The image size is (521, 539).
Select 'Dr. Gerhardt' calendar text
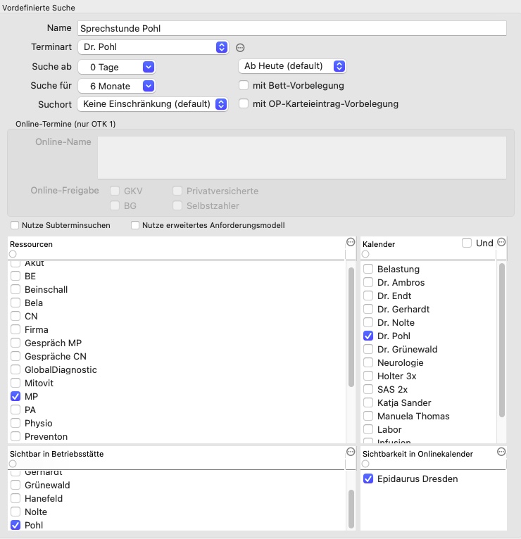[x=403, y=309]
